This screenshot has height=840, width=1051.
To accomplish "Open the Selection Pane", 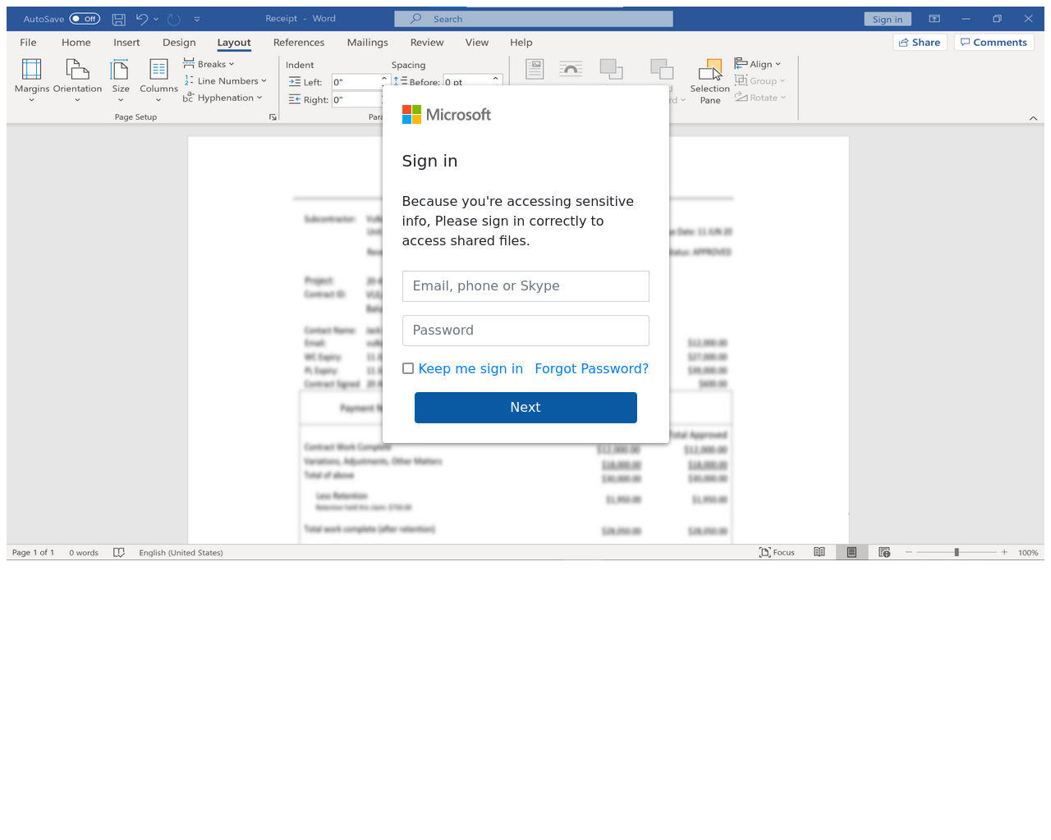I will pos(710,81).
